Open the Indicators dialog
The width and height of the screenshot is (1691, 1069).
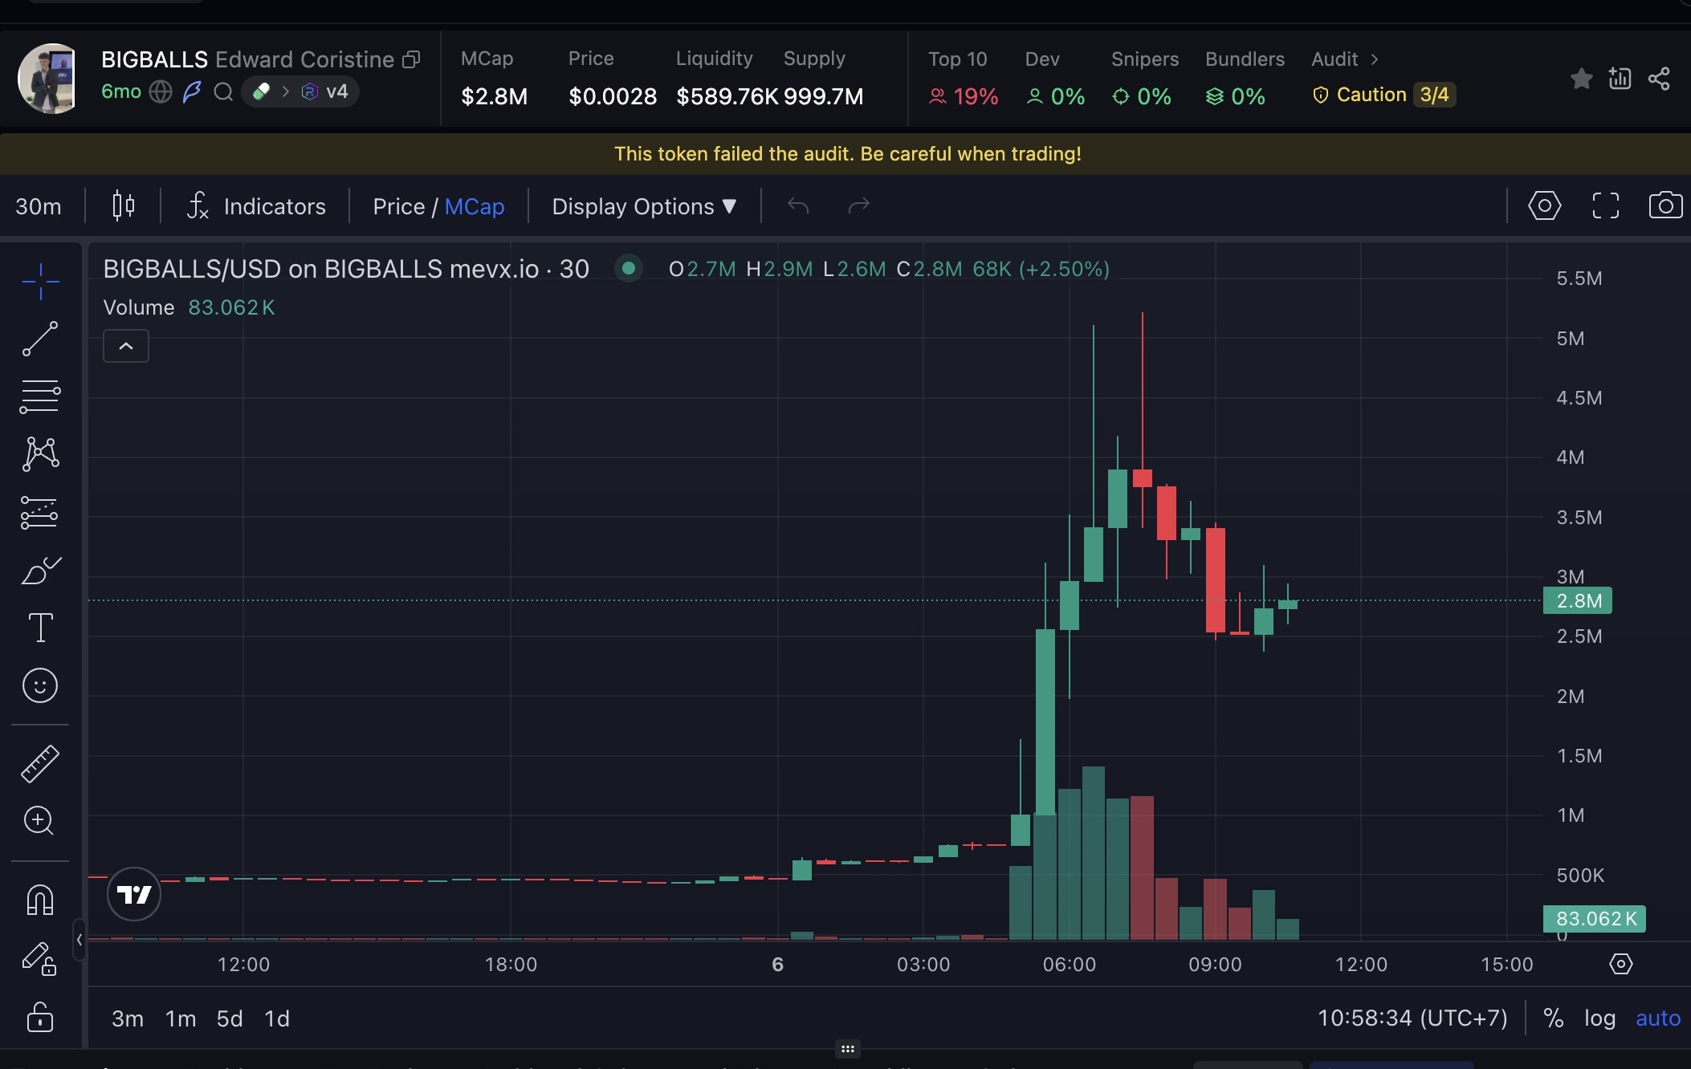[256, 206]
